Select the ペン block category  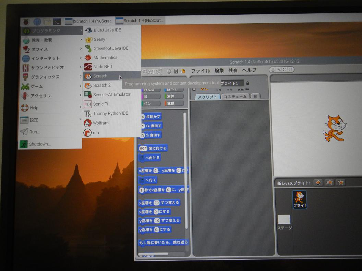[151, 104]
